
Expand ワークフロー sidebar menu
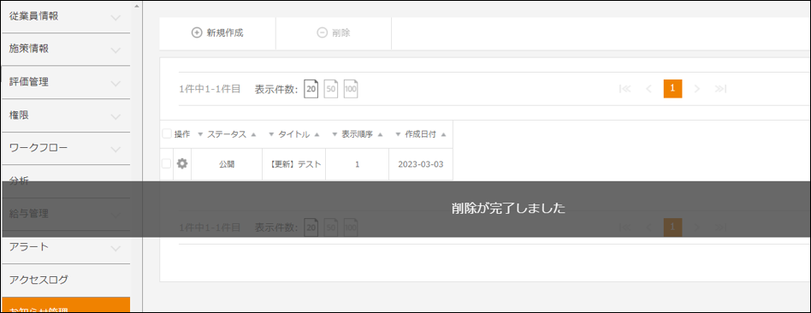[66, 149]
